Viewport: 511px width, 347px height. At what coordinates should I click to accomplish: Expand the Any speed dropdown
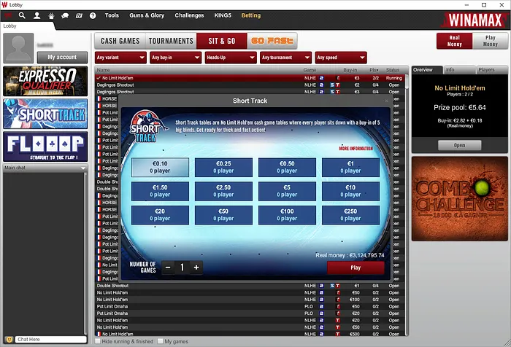(x=341, y=58)
